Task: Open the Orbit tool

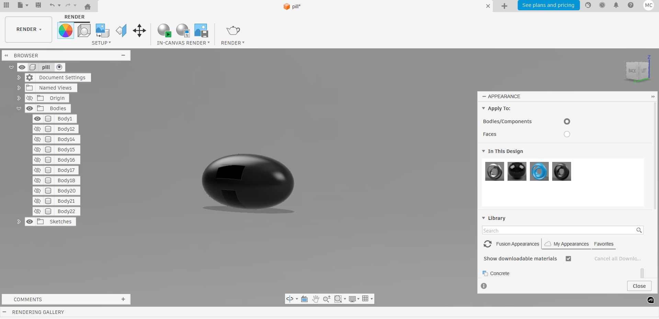Action: coord(289,299)
